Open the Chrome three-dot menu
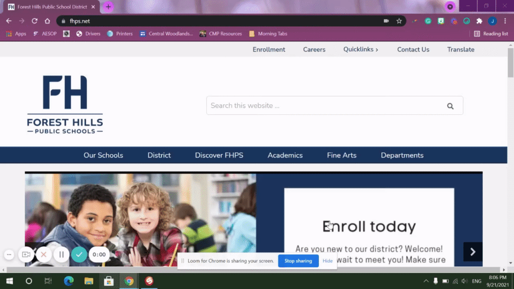Viewport: 514px width, 289px height. click(505, 21)
